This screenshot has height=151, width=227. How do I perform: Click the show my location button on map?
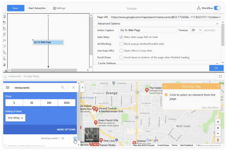click(218, 122)
